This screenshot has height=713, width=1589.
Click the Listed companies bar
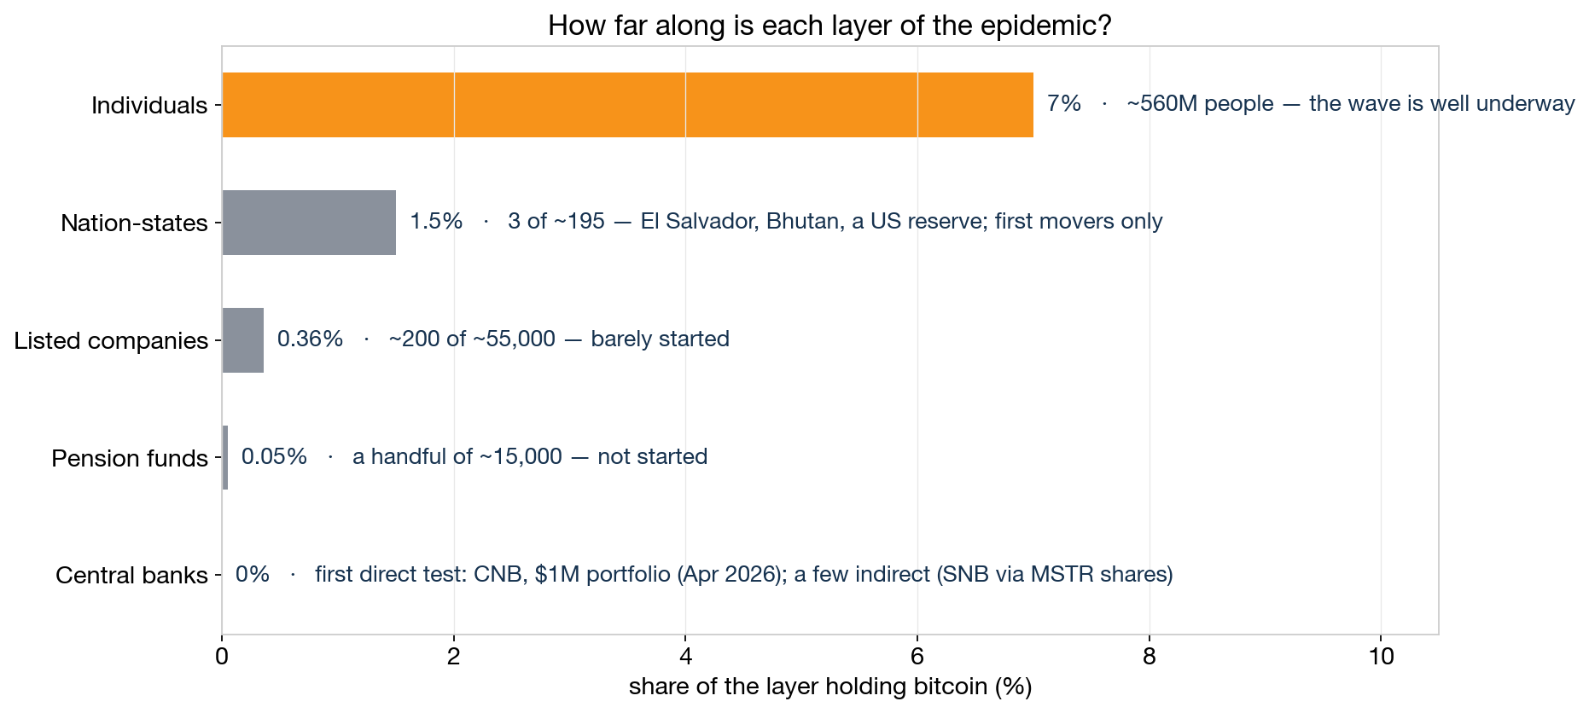[x=243, y=340]
